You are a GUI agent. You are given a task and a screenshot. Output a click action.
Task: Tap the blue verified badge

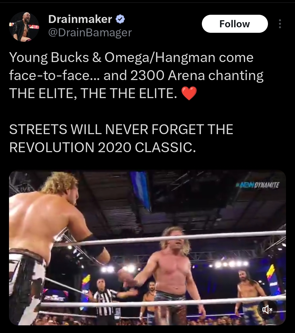click(x=120, y=19)
